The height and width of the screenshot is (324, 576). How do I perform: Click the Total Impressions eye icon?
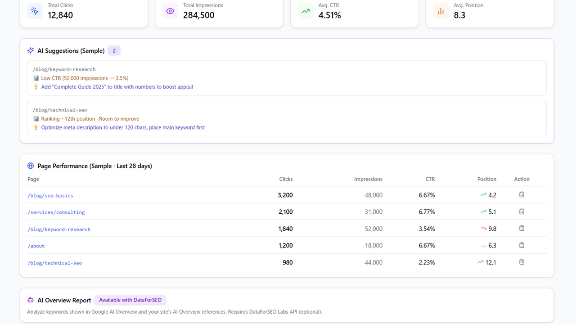tap(170, 11)
